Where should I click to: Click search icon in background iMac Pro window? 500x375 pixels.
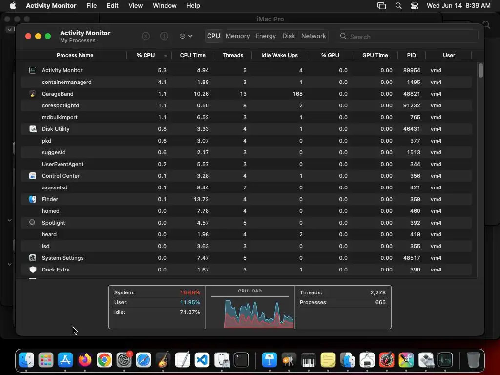[487, 25]
